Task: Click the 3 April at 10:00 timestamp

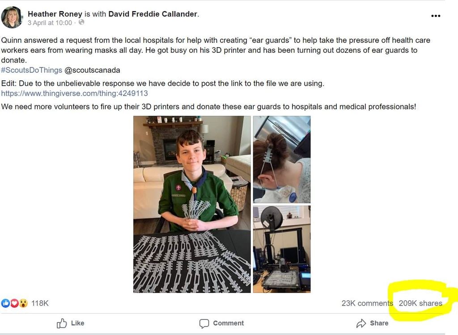Action: tap(50, 22)
